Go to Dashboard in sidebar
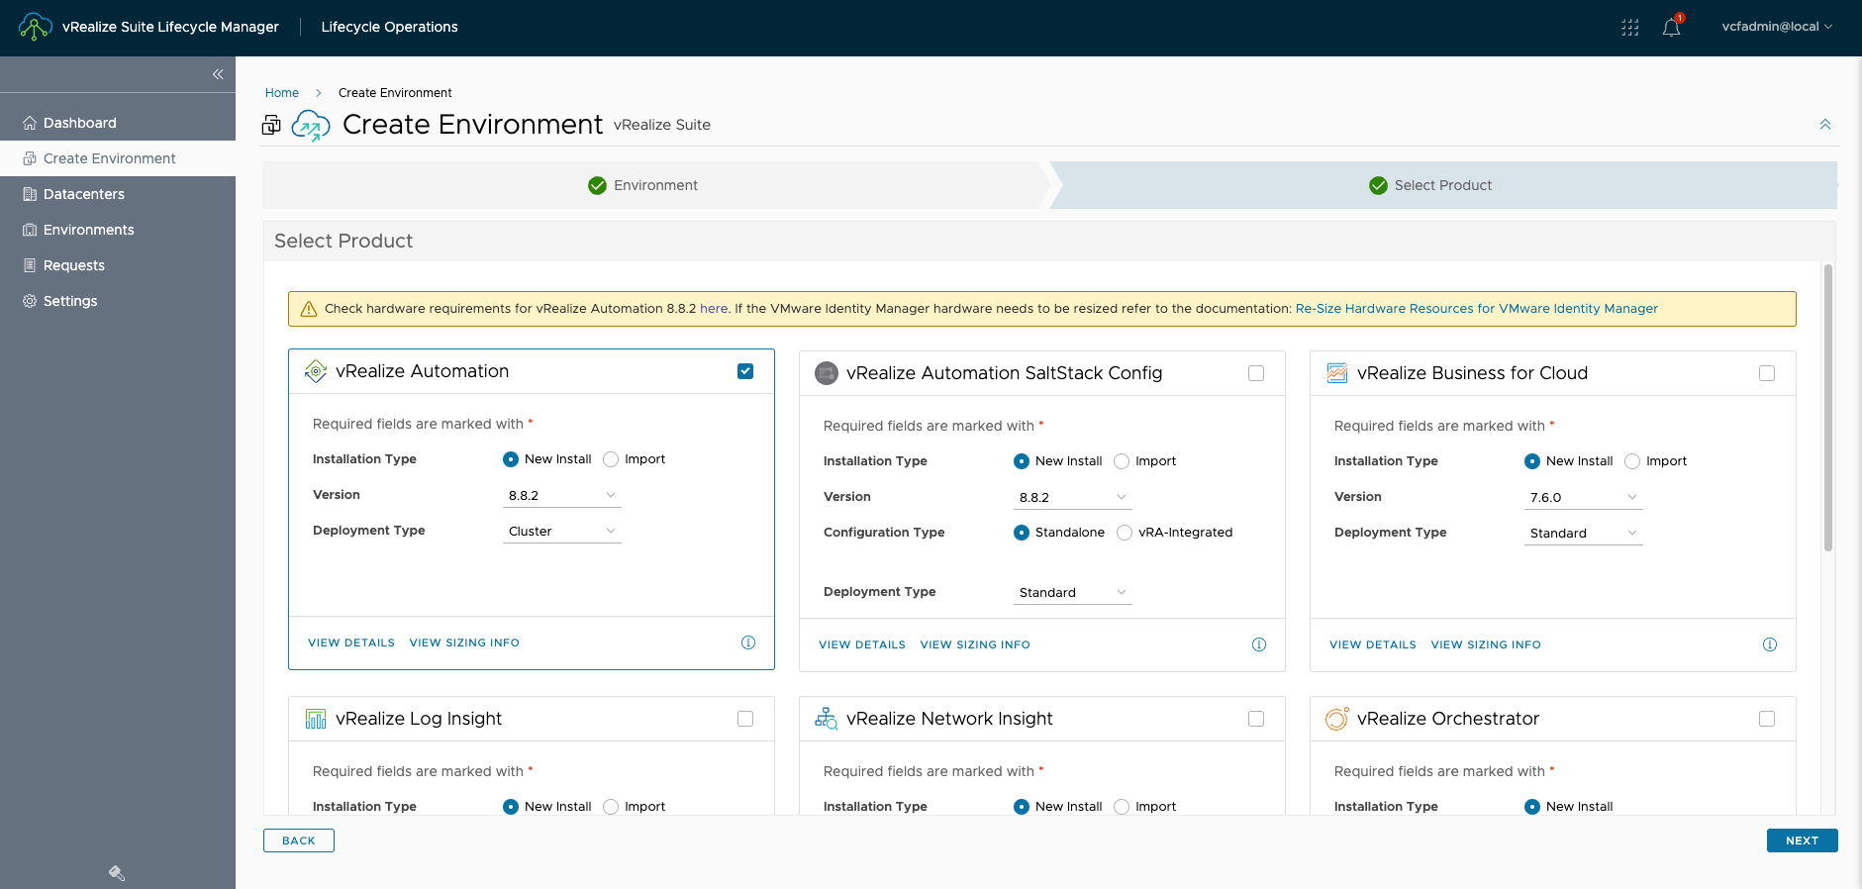 click(118, 123)
